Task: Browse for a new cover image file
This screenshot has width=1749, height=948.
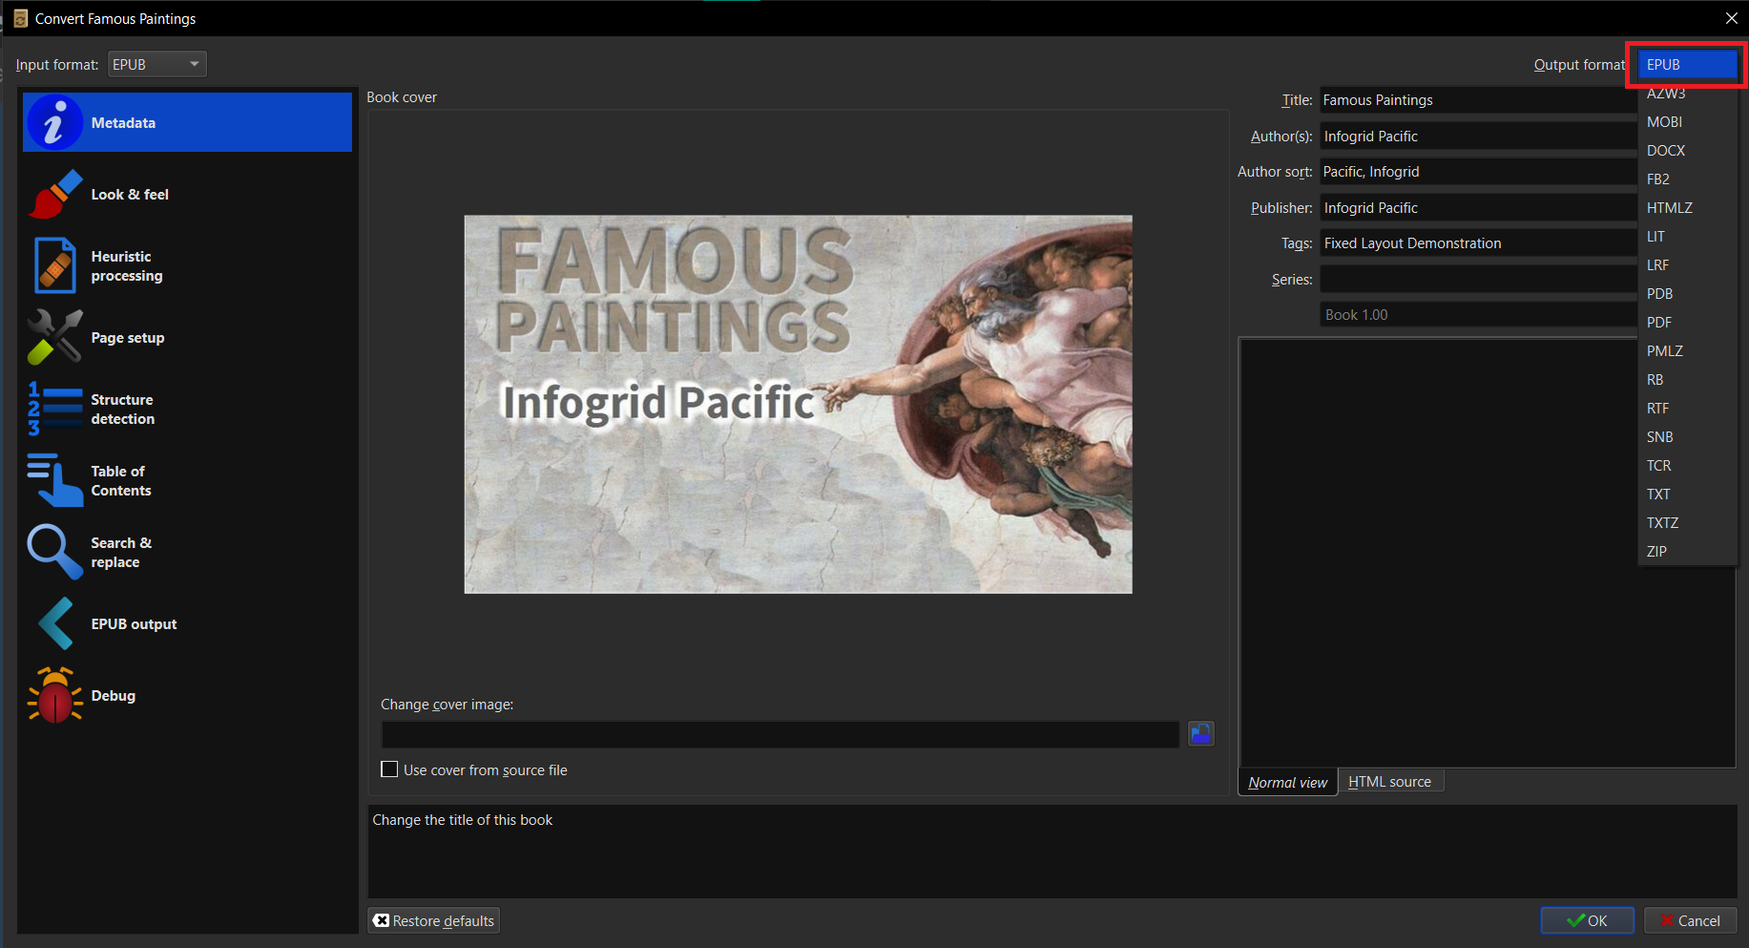Action: coord(1200,733)
